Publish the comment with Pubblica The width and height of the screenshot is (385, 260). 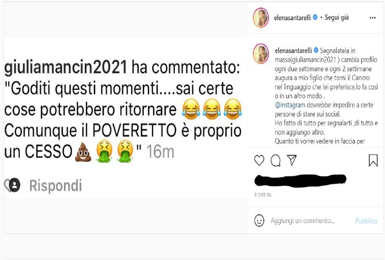pos(366,220)
